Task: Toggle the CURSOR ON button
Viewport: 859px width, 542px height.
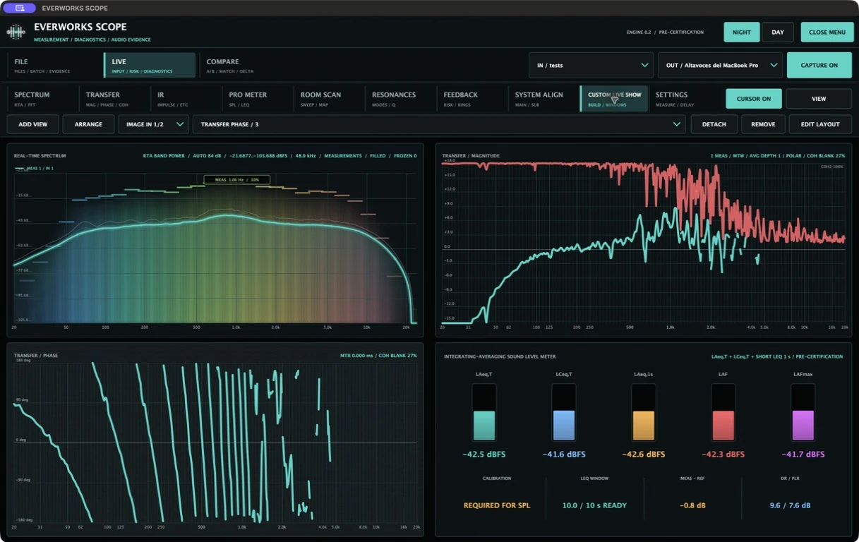Action: (x=754, y=99)
